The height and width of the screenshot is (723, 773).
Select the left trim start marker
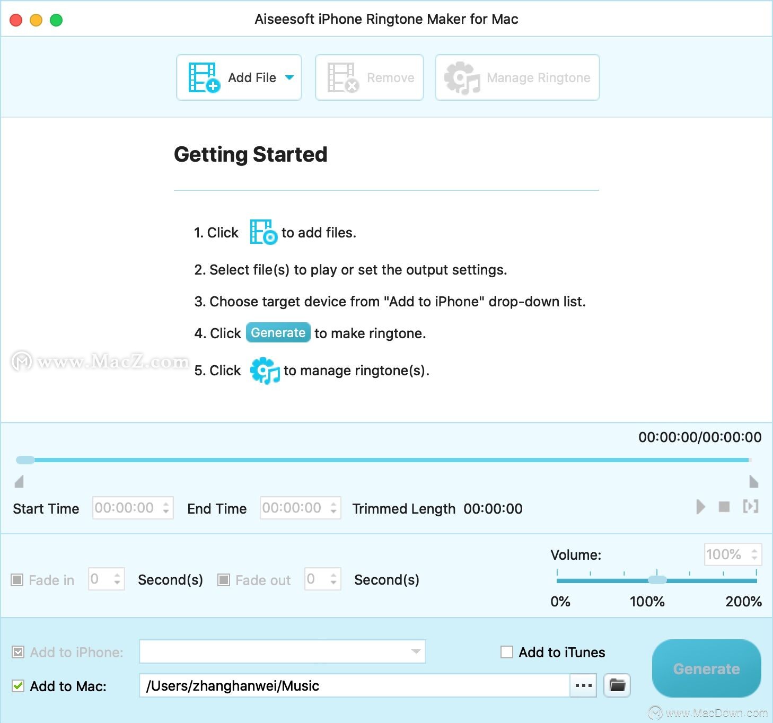pos(19,481)
